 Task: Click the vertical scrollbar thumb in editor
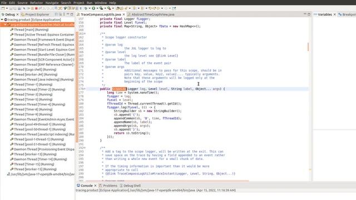[x=308, y=47]
